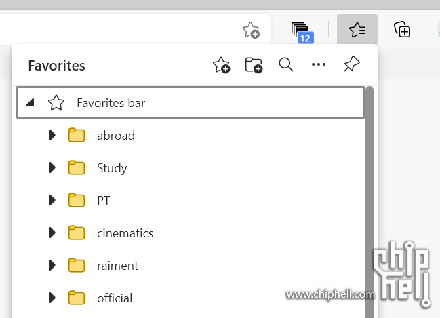Click the abroad folder icon
Screen dimensions: 440x318
77,135
